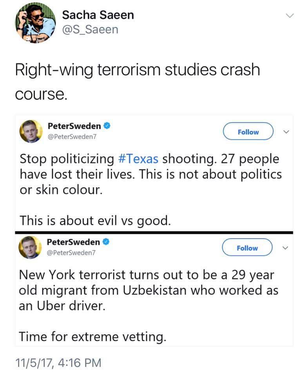Open the #Texas hashtag
The width and height of the screenshot is (308, 376).
pos(138,159)
